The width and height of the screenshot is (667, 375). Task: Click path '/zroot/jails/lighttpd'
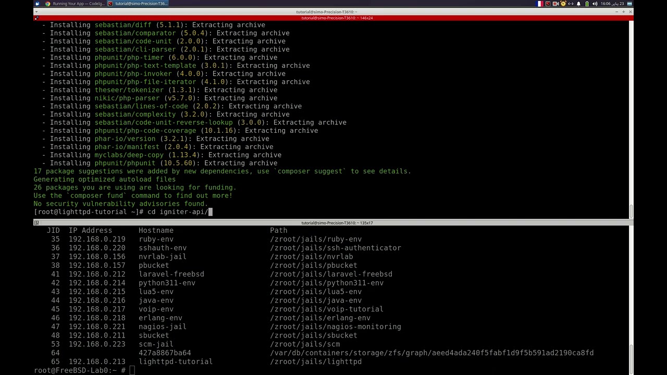[316, 361]
